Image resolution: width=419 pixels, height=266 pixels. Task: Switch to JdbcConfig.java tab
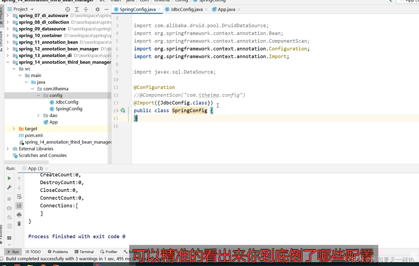pyautogui.click(x=186, y=9)
